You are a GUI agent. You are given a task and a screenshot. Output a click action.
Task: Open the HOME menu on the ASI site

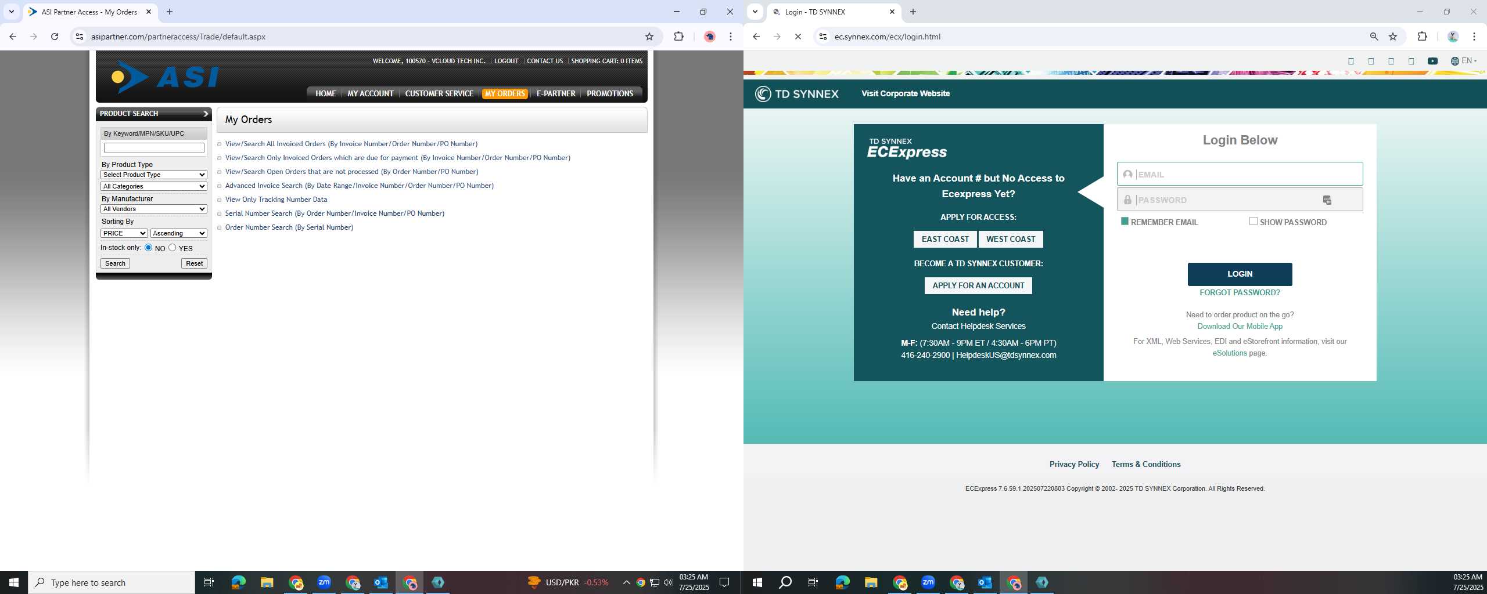coord(325,93)
